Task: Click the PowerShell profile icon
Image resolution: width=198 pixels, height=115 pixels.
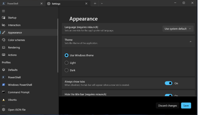Action: (x=3, y=77)
